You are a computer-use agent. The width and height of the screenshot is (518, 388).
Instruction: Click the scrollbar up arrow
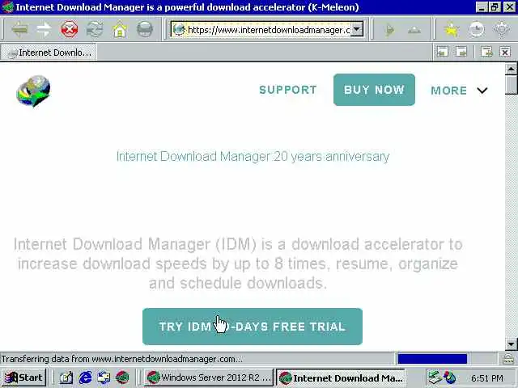pos(511,69)
